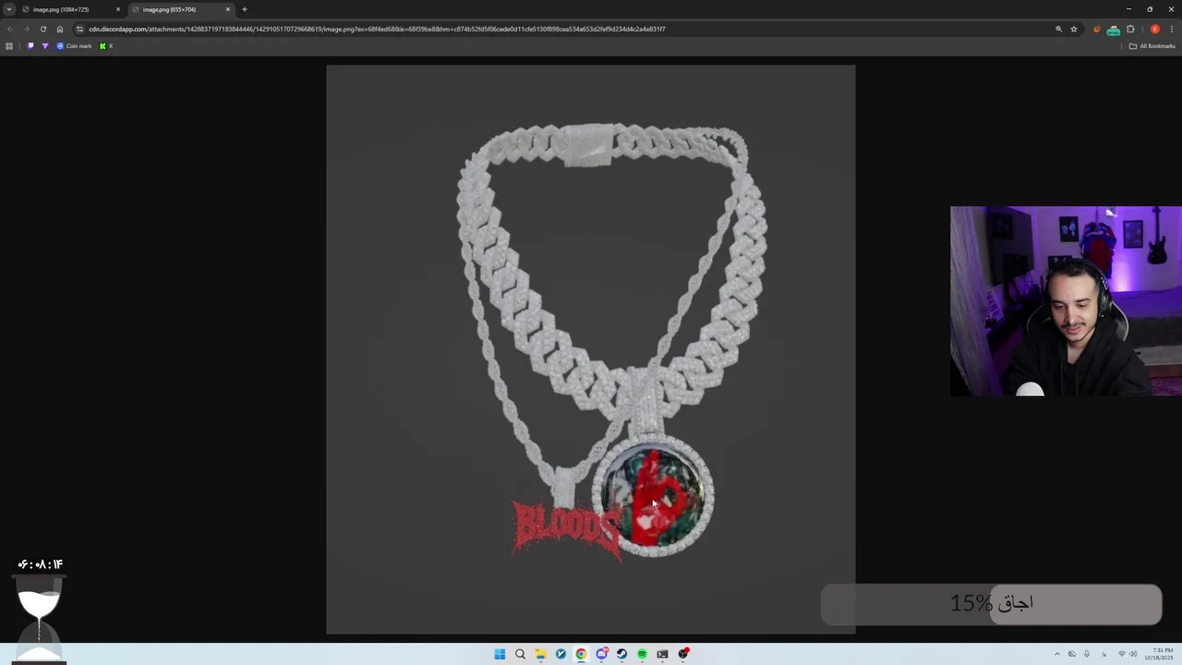Screen dimensions: 1182x665
Task: Switch to Chrome in the taskbar
Action: [x=581, y=654]
